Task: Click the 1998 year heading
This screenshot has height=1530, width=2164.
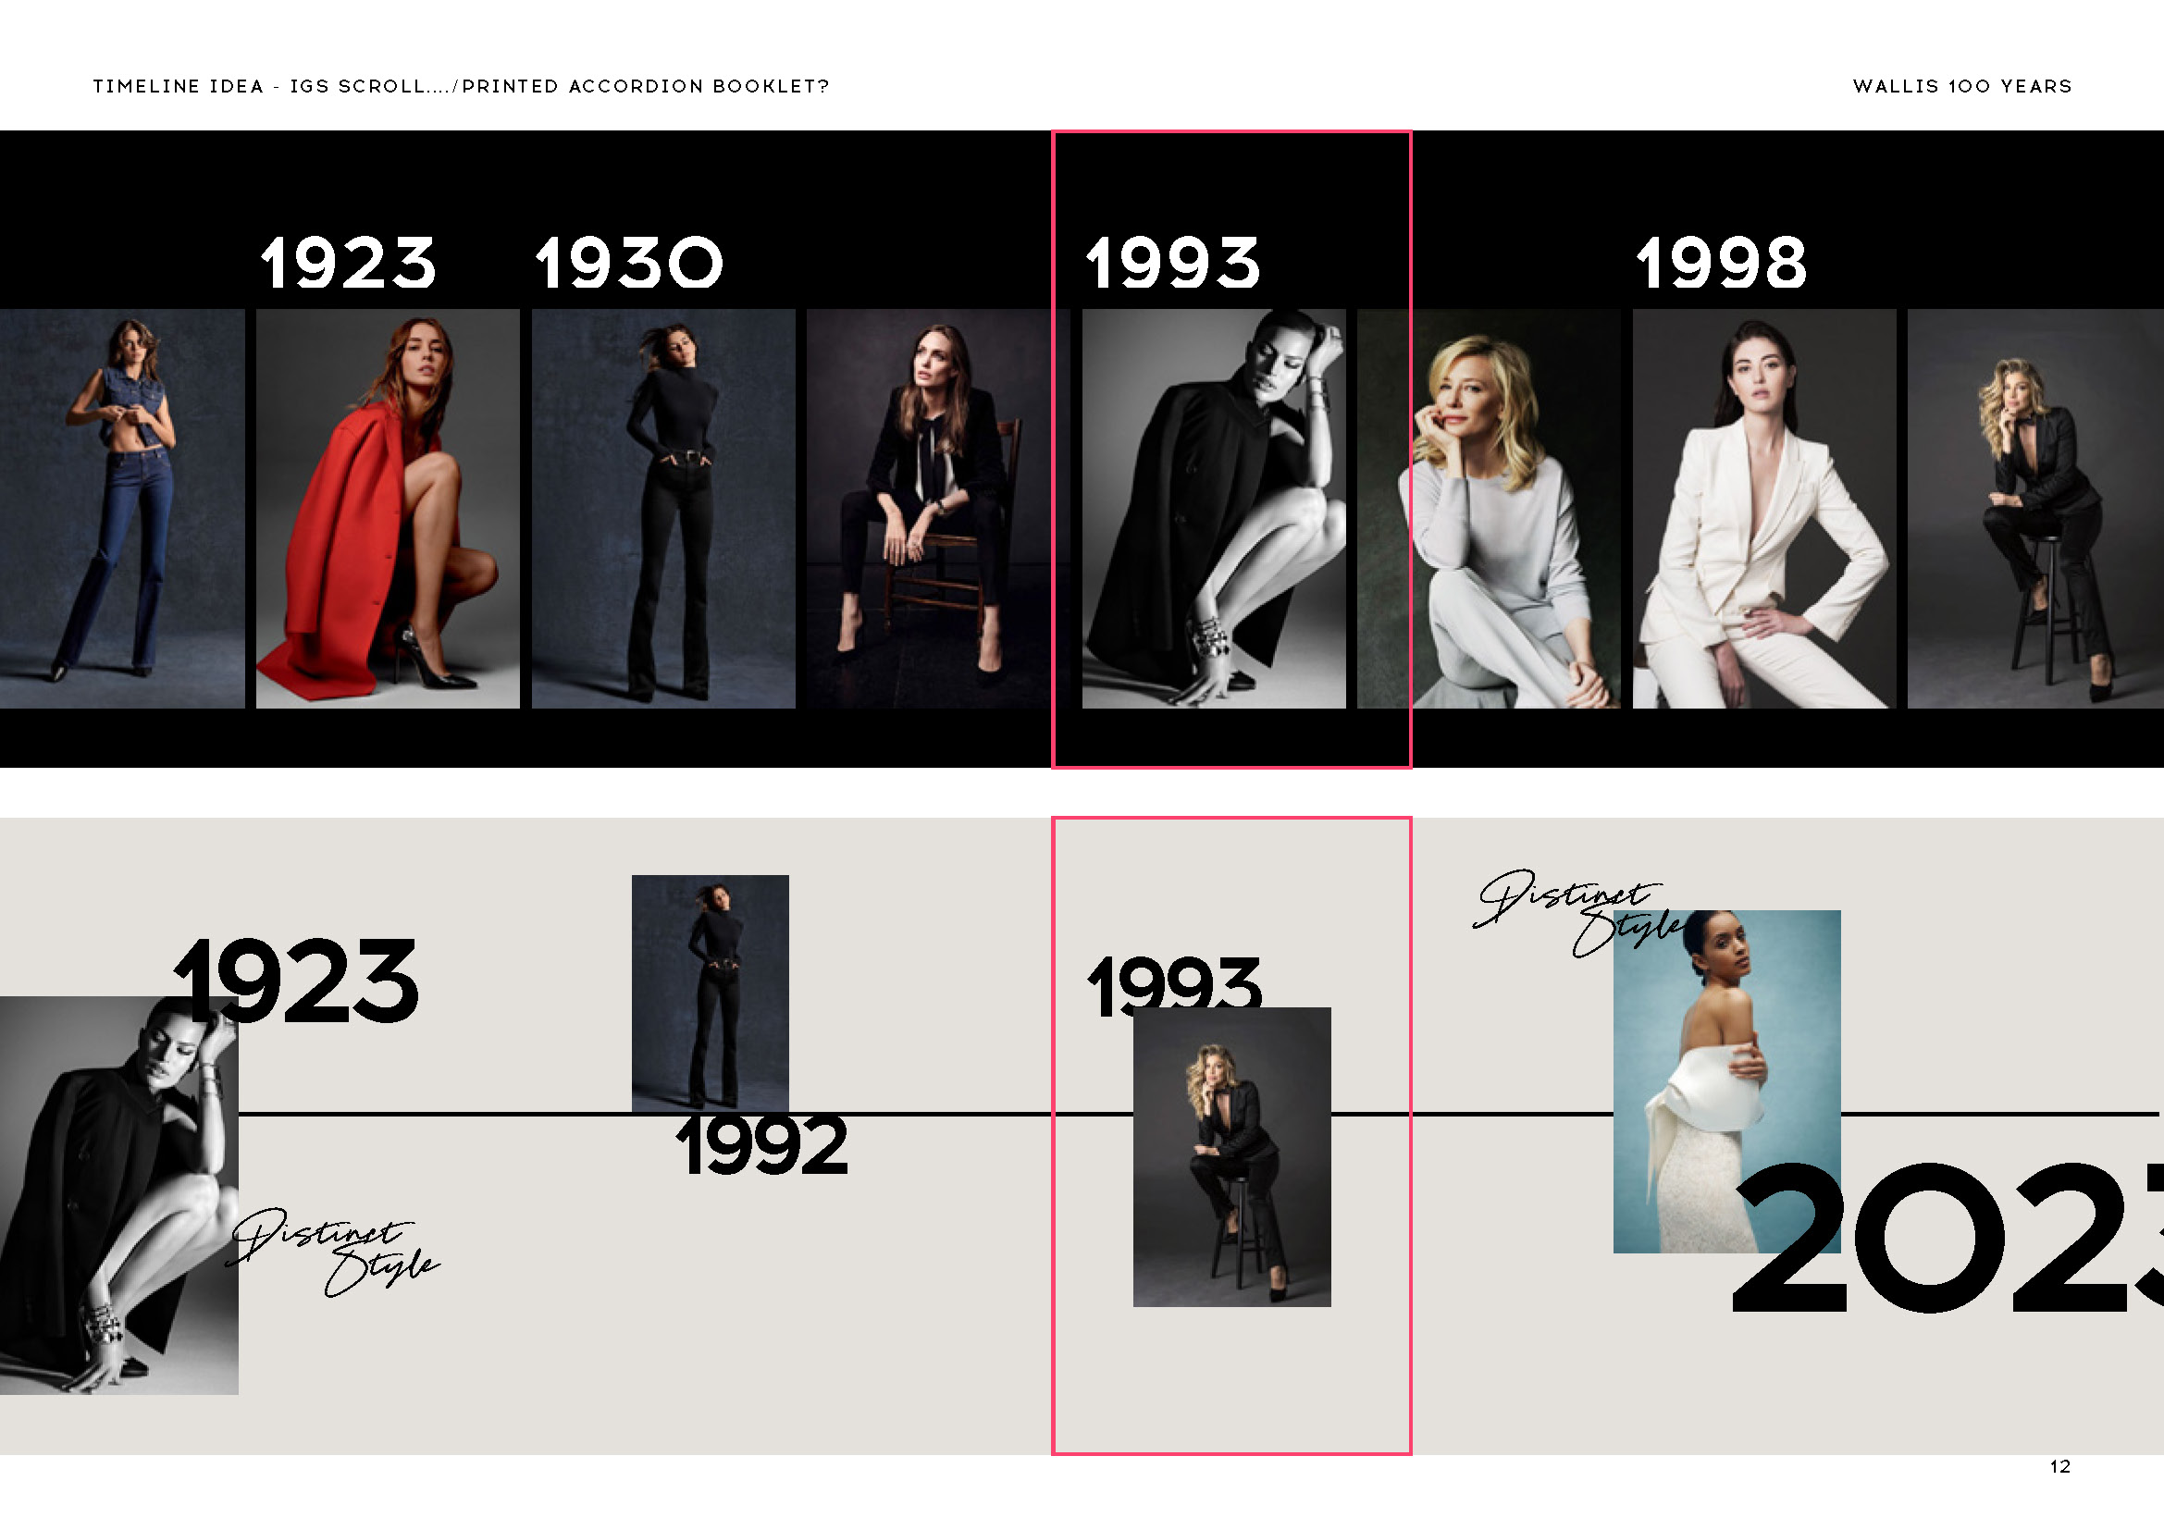Action: [x=1721, y=263]
